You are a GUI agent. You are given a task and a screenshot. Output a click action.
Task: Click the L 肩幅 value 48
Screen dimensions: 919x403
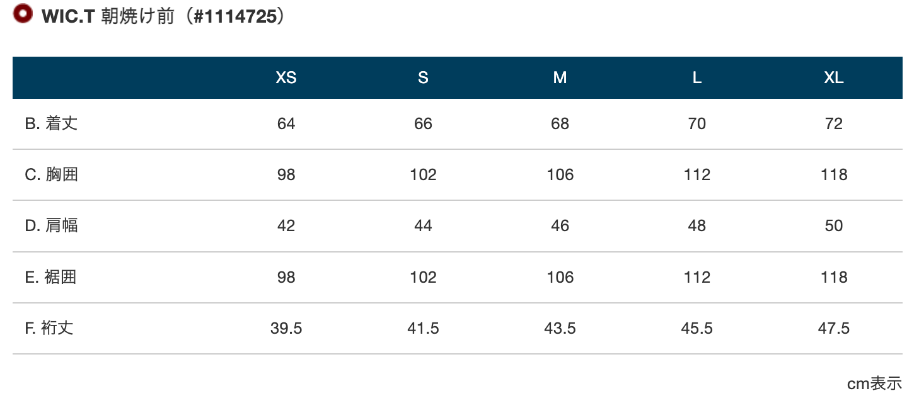697,225
